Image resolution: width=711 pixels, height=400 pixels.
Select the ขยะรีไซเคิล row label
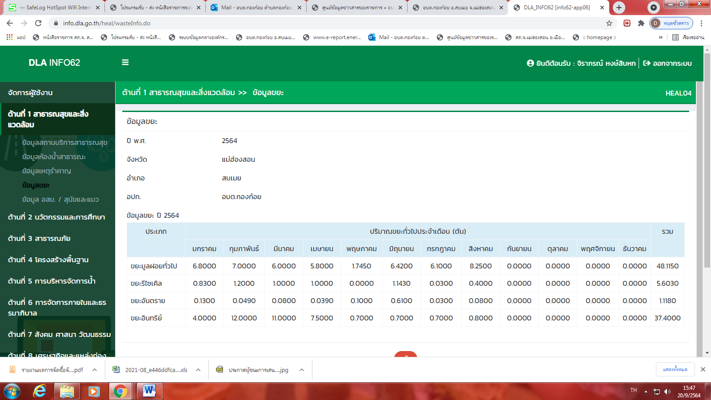[146, 283]
